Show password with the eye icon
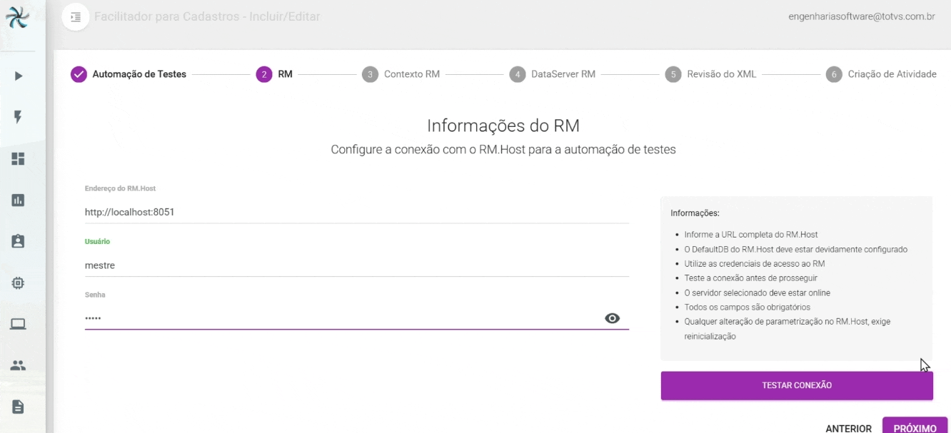 (612, 318)
